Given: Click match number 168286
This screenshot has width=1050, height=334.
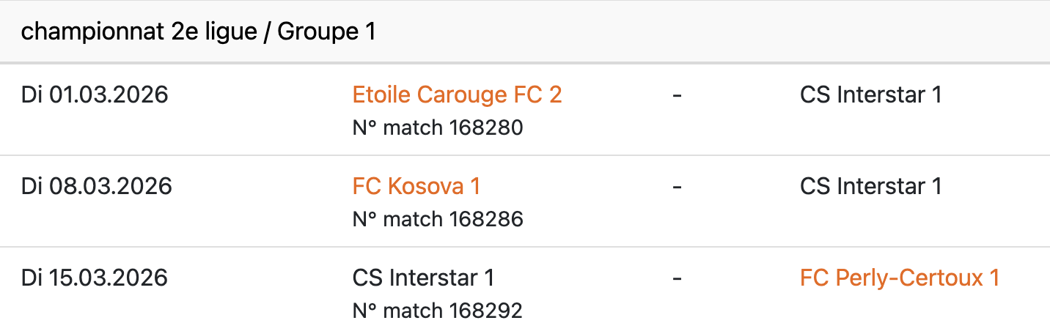Looking at the screenshot, I should (487, 220).
